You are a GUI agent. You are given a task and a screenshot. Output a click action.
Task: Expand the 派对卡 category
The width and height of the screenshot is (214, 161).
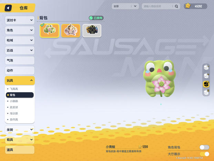[x=20, y=20]
